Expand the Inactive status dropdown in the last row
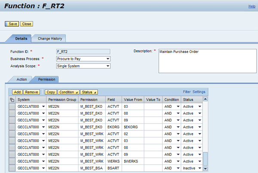Image resolution: width=258 pixels, height=173 pixels. tap(200, 168)
